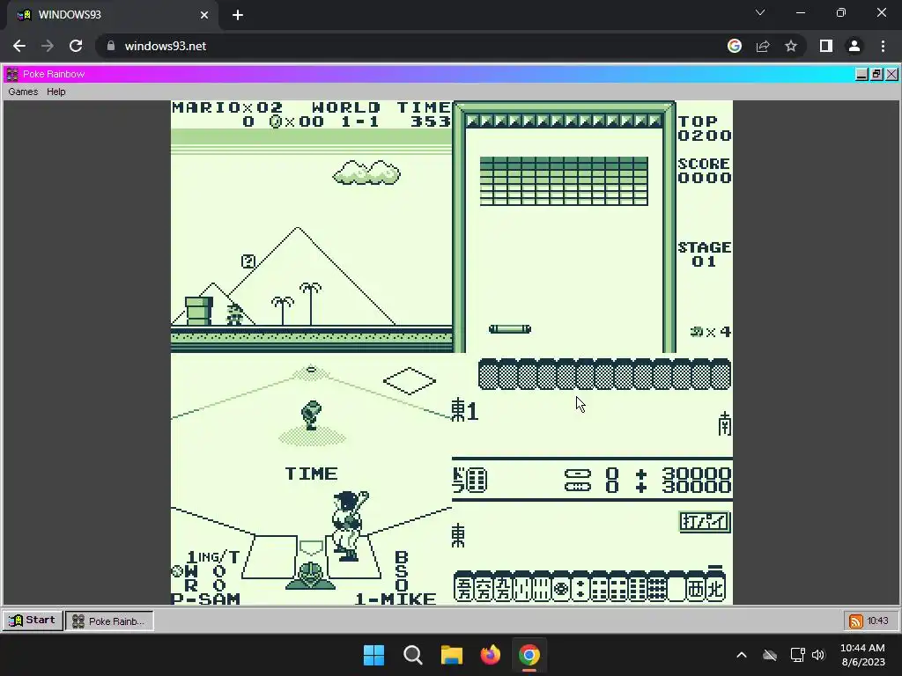Click the 東1 round indicator
Image resolution: width=902 pixels, height=676 pixels.
(465, 410)
